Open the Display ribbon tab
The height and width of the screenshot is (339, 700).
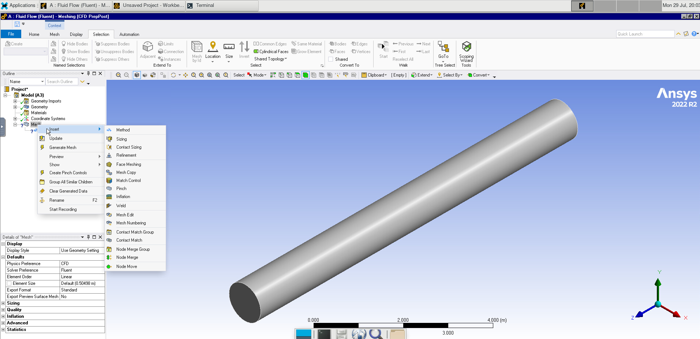[76, 34]
